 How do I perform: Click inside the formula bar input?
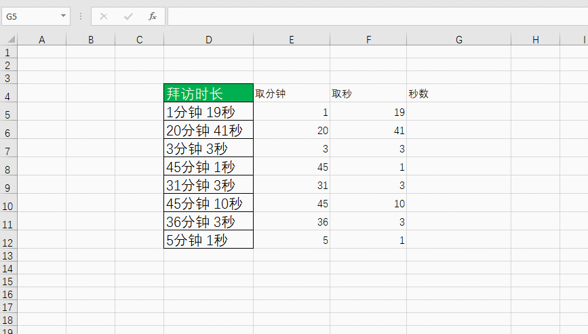378,16
